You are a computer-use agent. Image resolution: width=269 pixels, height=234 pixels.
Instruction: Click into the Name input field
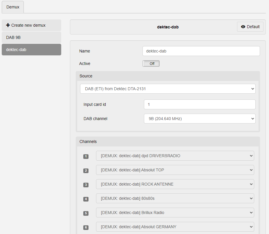point(201,51)
